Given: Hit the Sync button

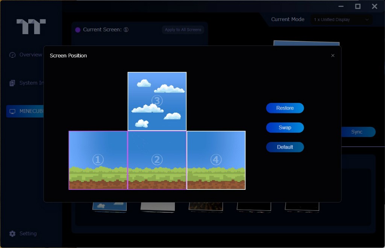Looking at the screenshot, I should (x=357, y=132).
